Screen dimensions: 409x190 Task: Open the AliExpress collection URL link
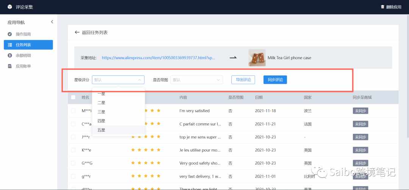[159, 58]
